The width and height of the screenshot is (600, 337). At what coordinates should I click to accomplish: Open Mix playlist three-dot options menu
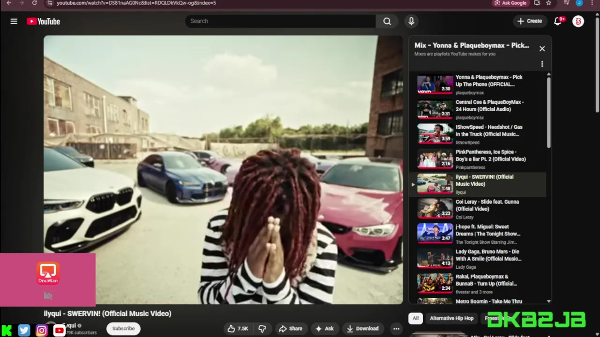pos(542,64)
